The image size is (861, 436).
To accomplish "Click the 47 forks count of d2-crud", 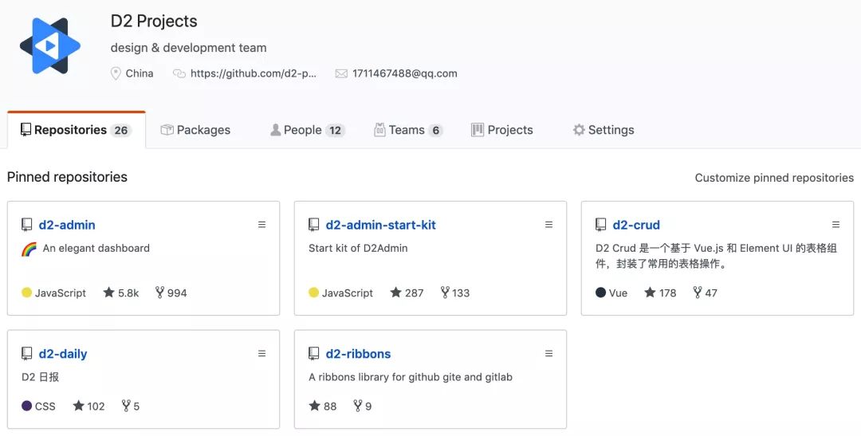I will coord(705,293).
